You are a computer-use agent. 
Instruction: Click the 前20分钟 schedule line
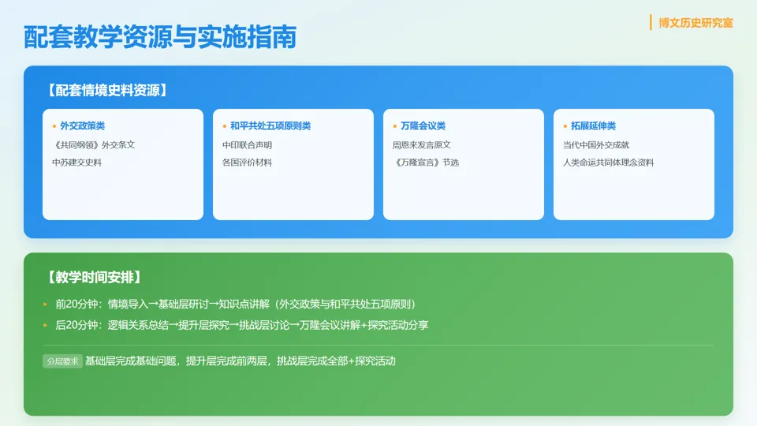(x=236, y=304)
